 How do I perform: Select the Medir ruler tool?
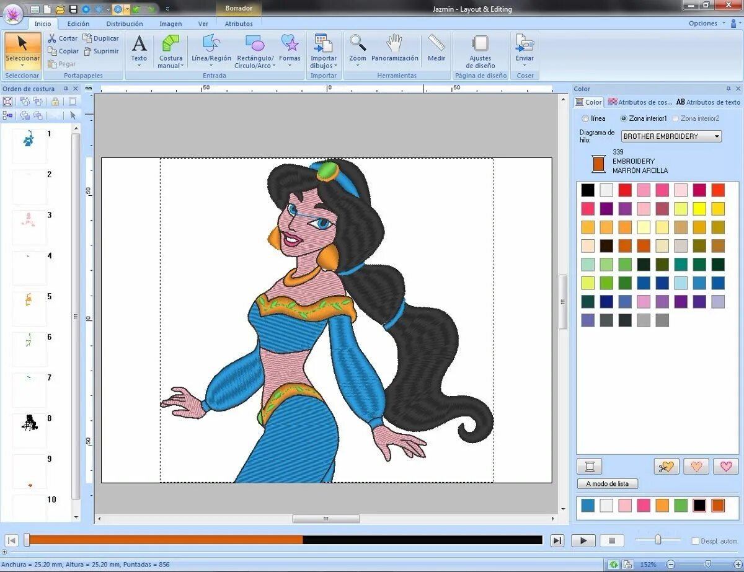pyautogui.click(x=436, y=48)
